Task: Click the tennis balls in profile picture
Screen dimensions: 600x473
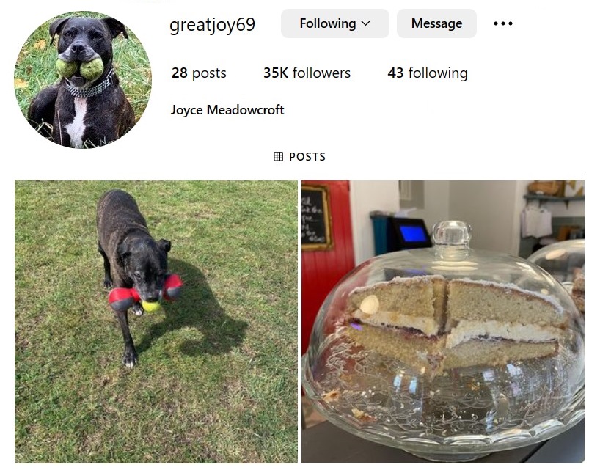Action: 80,68
